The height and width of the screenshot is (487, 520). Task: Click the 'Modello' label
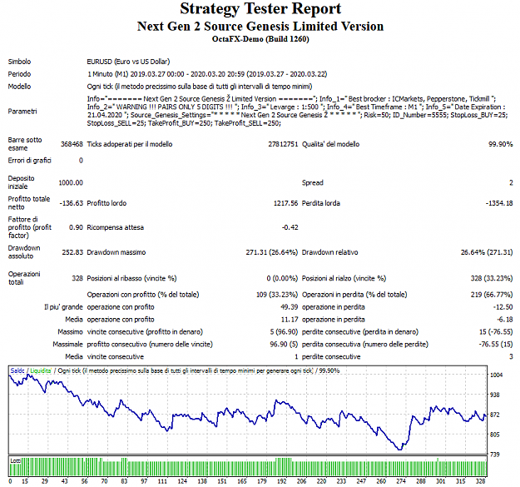coord(19,87)
